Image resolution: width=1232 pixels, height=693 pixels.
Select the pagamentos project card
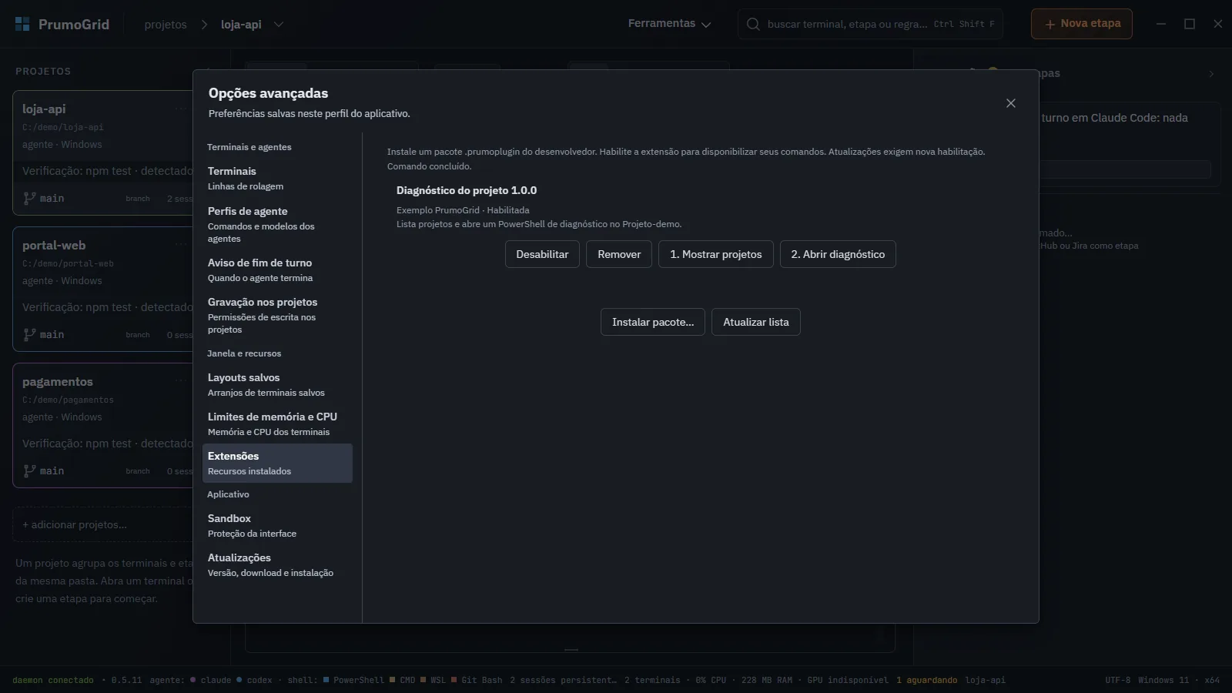pos(103,425)
